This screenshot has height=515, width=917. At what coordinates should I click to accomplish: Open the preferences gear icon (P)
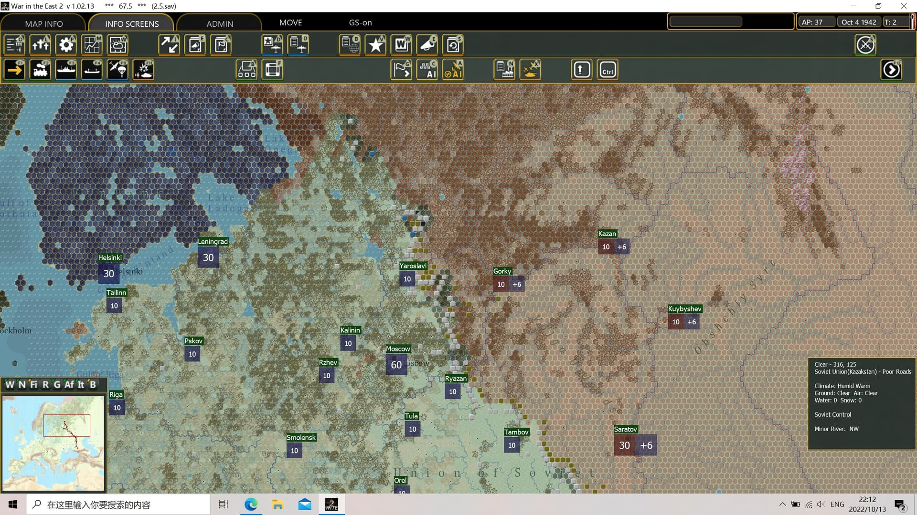pos(66,45)
